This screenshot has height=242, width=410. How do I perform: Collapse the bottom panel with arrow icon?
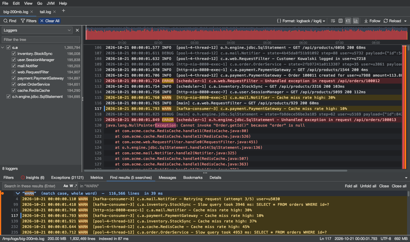click(x=406, y=178)
